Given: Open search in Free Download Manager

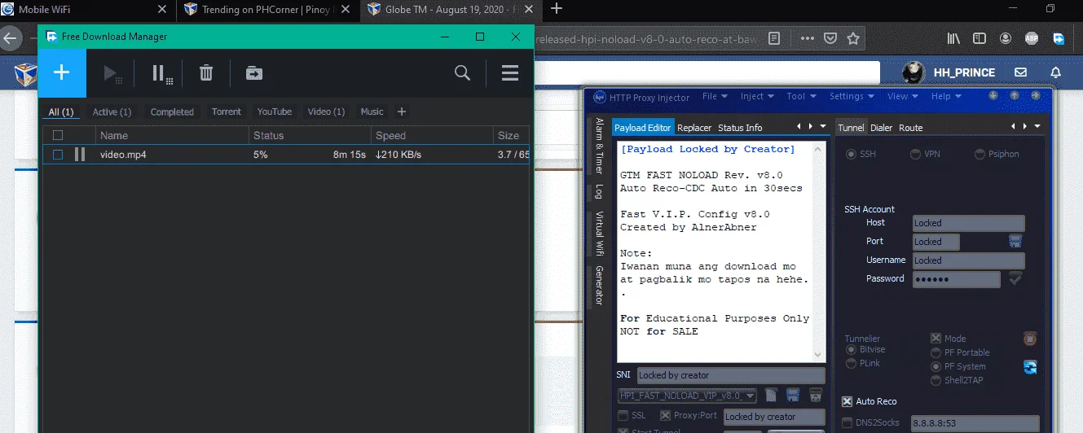Looking at the screenshot, I should pyautogui.click(x=462, y=73).
